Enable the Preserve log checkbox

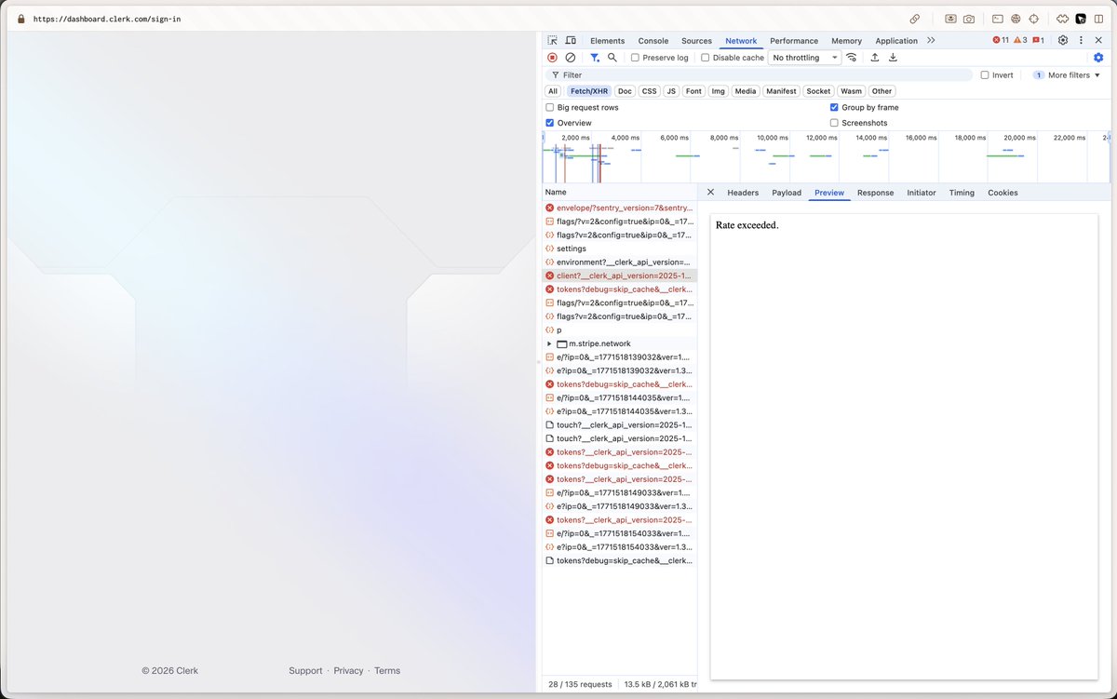[x=635, y=58]
